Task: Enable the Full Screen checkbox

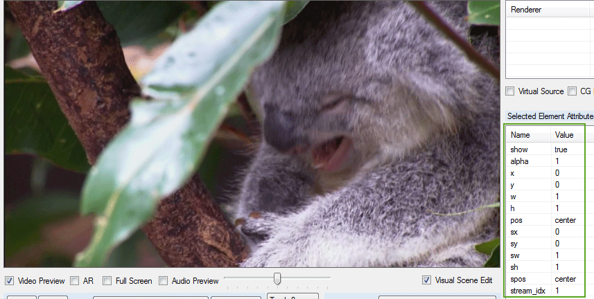Action: coord(107,281)
